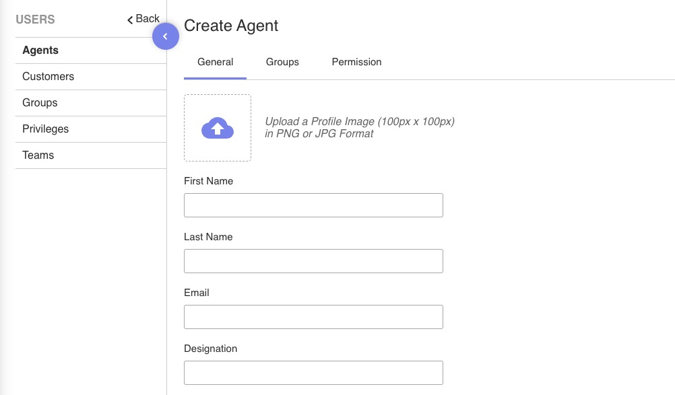
Task: Open the Privileges section
Action: 45,129
